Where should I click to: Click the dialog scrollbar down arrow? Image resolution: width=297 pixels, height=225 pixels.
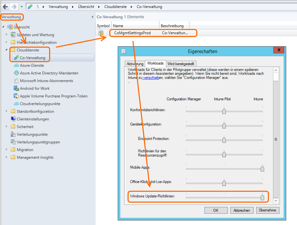click(276, 201)
